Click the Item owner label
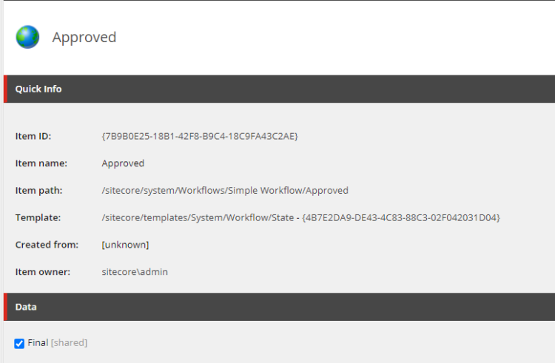Screen dimensions: 555x363 point(43,272)
